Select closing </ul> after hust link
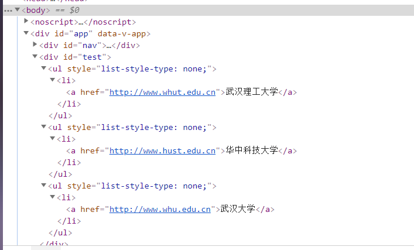414x250 pixels. coord(60,174)
